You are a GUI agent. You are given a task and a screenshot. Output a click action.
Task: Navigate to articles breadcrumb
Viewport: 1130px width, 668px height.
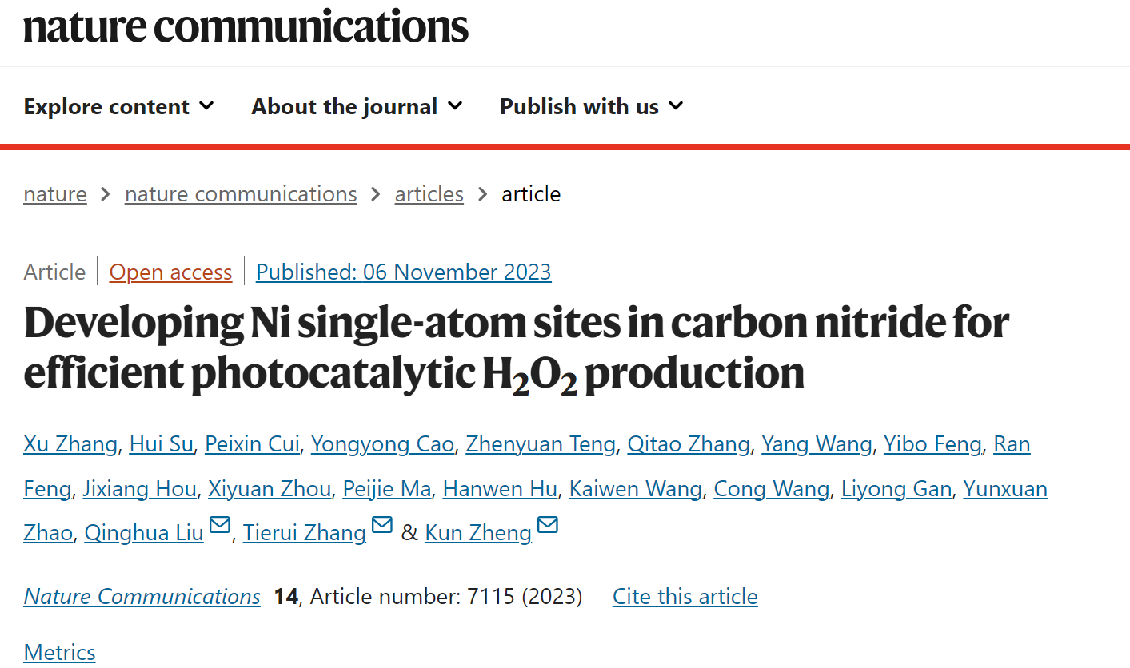coord(429,194)
